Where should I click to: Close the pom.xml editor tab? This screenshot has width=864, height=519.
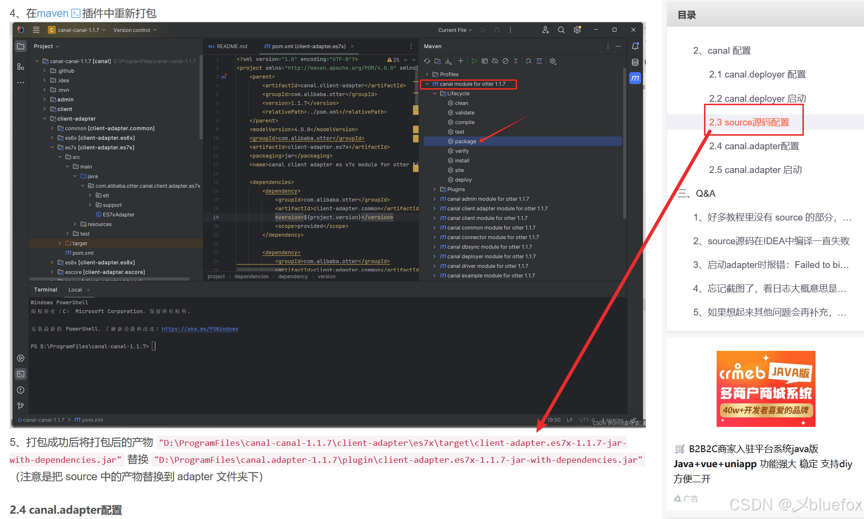point(352,47)
